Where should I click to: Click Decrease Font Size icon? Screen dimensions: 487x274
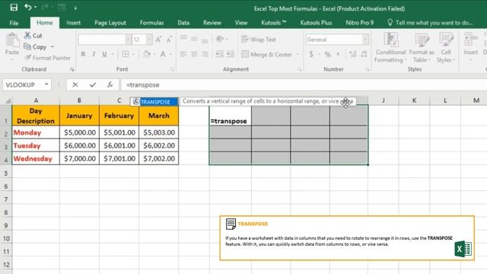pyautogui.click(x=169, y=40)
